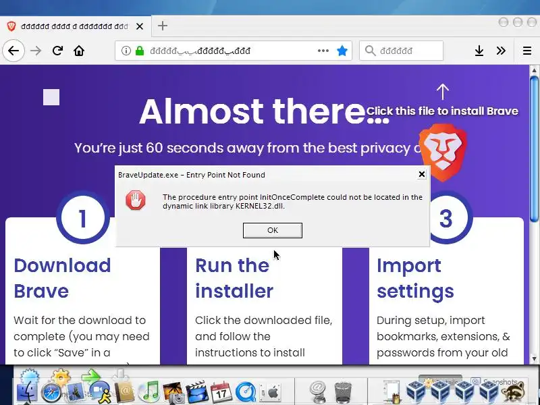Viewport: 540px width, 405px height.
Task: Click into the browser search box
Action: pos(401,51)
